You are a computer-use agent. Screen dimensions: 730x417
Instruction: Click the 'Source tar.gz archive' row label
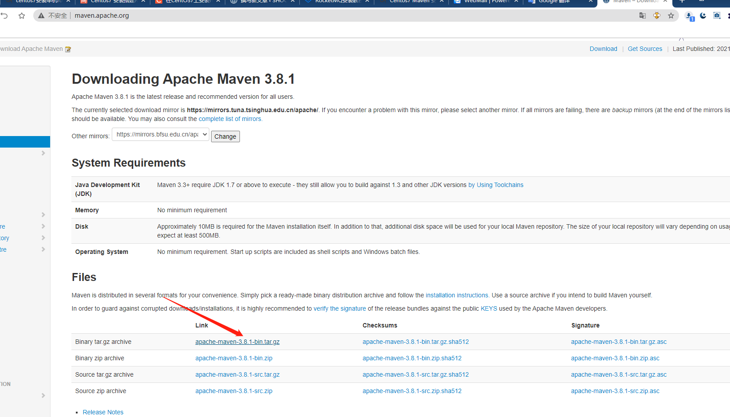click(104, 374)
